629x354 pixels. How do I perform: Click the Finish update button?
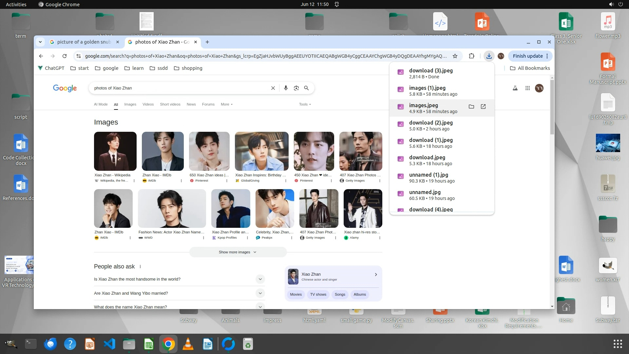(527, 56)
